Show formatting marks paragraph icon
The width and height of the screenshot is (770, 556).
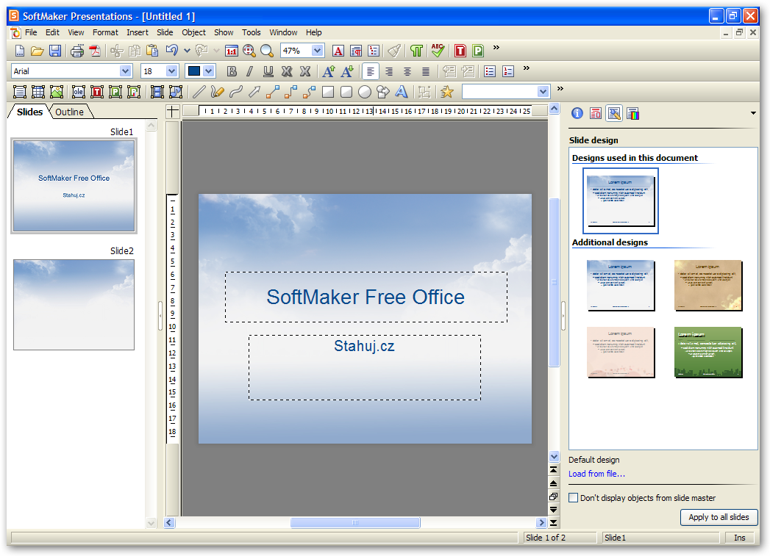[416, 51]
